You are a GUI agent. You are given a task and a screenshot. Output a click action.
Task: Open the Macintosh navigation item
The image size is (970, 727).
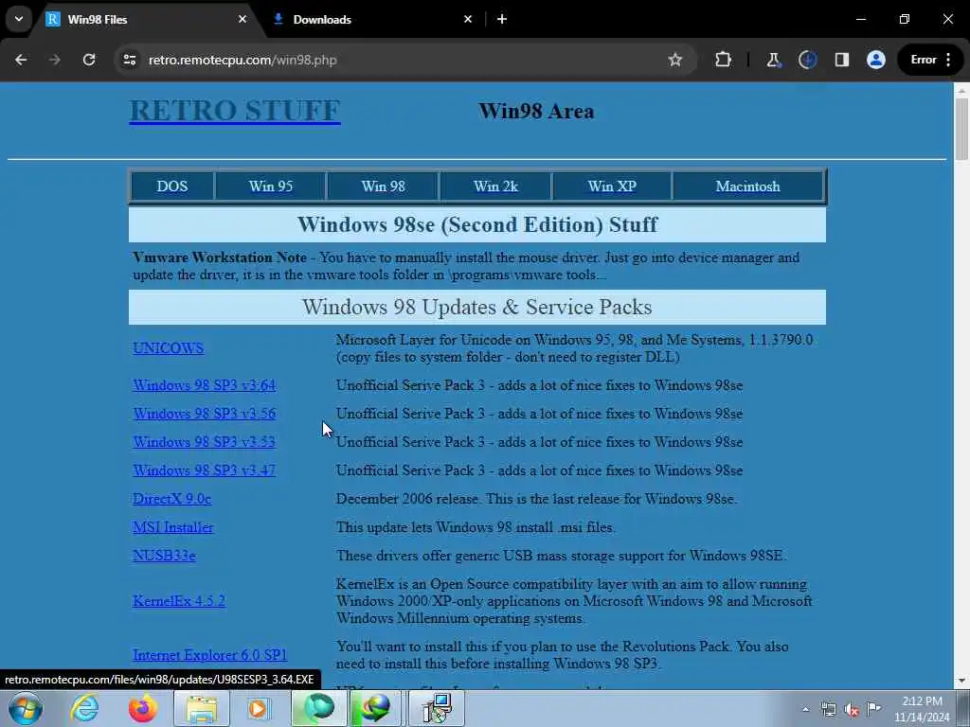pyautogui.click(x=748, y=186)
